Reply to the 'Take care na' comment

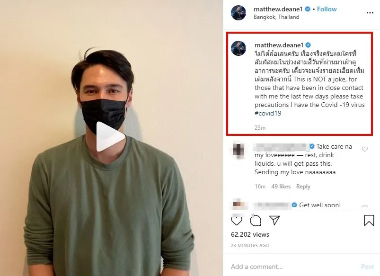pos(303,187)
